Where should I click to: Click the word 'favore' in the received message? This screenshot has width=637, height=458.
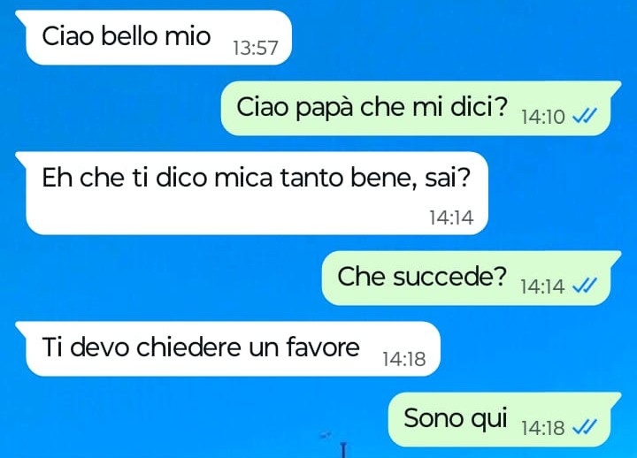[323, 347]
